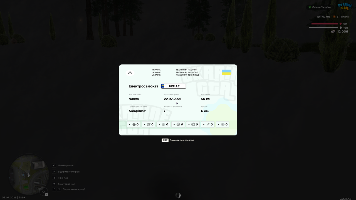Viewport: 356px width, 200px height.
Task: Click the red health bar
Action: point(325,24)
